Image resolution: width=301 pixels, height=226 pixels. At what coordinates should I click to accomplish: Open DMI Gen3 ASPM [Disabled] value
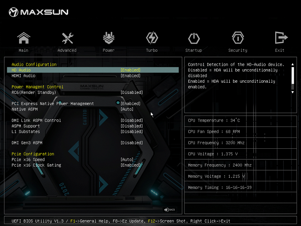coord(132,143)
